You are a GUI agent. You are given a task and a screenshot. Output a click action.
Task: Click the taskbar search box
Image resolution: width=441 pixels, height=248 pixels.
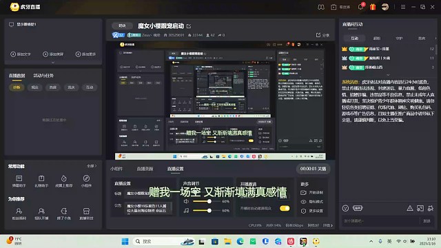pyautogui.click(x=163, y=241)
